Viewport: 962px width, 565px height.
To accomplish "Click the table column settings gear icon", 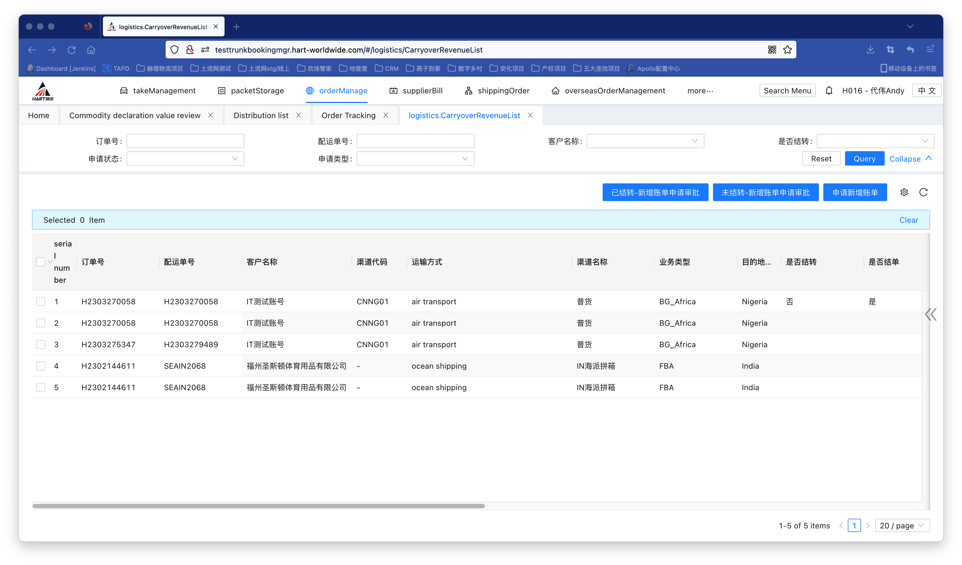I will click(904, 192).
